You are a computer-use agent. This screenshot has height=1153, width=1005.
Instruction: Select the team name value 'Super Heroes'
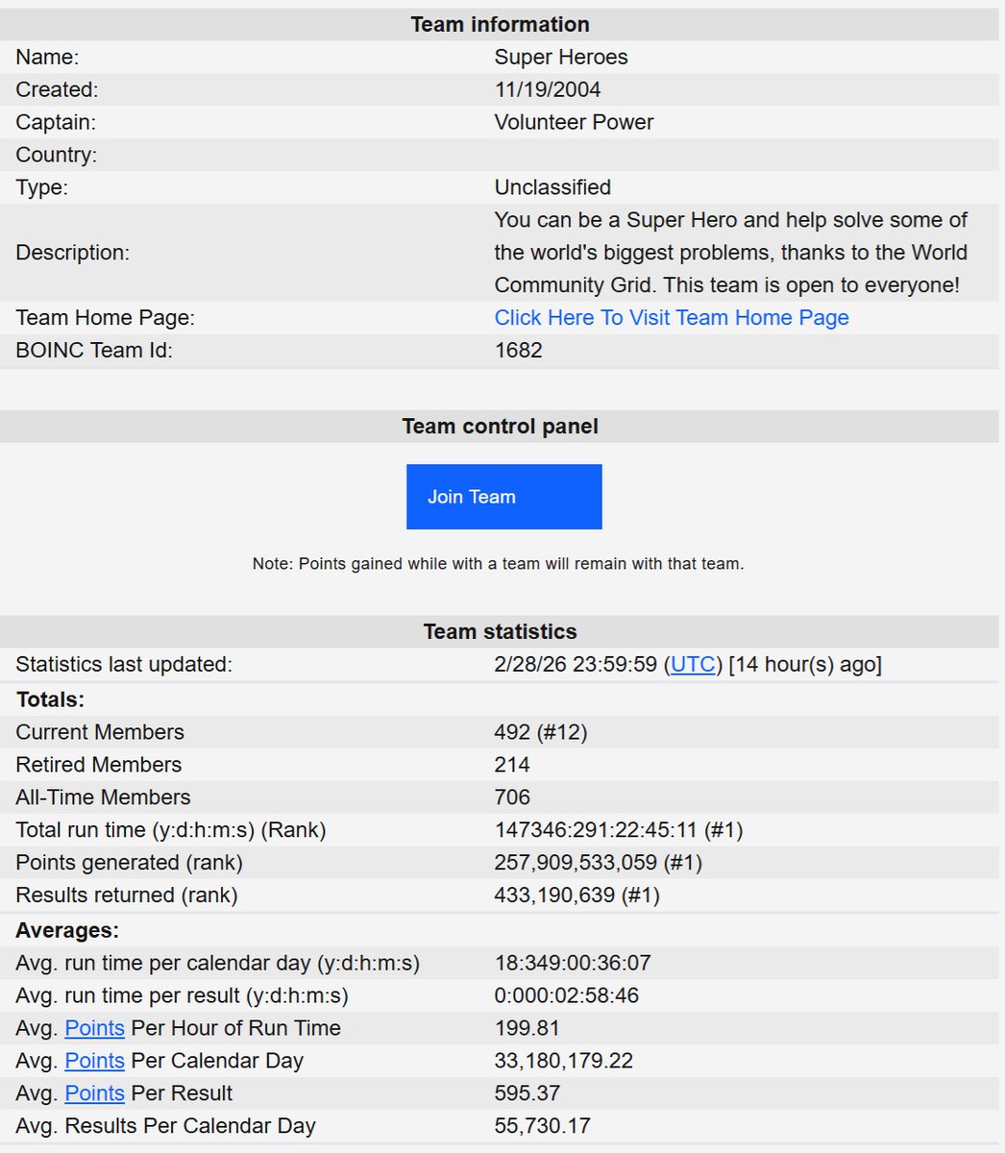click(x=561, y=57)
